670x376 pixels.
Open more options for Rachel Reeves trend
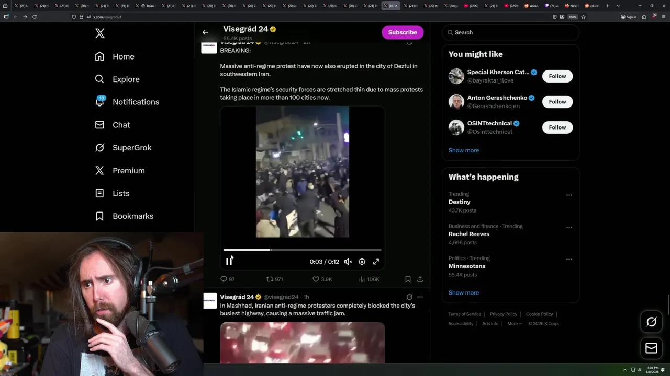click(569, 227)
